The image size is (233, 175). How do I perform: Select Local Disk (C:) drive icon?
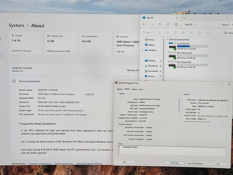(x=172, y=46)
